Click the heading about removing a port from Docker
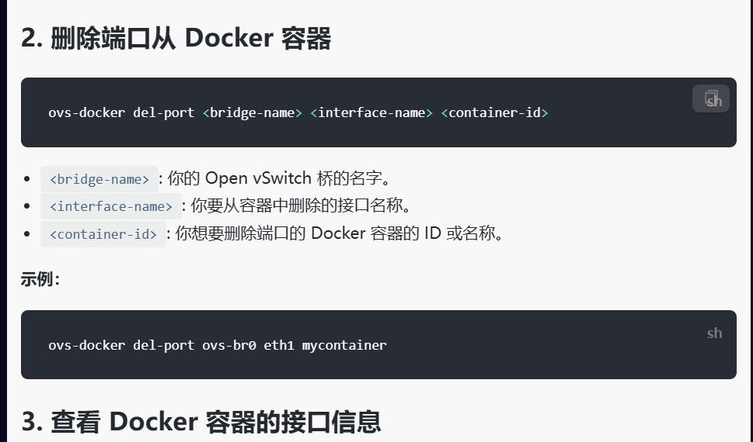The image size is (753, 442). [x=176, y=38]
